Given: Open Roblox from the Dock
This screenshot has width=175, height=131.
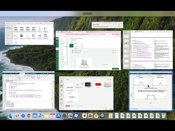Looking at the screenshot, I should tap(76, 116).
